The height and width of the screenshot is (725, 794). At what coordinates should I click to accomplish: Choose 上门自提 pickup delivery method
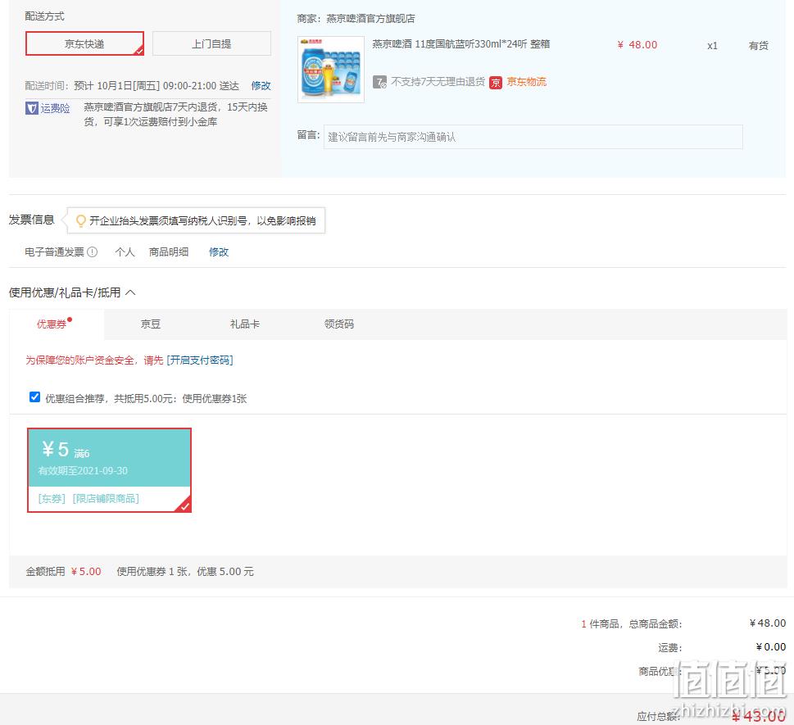coord(211,43)
